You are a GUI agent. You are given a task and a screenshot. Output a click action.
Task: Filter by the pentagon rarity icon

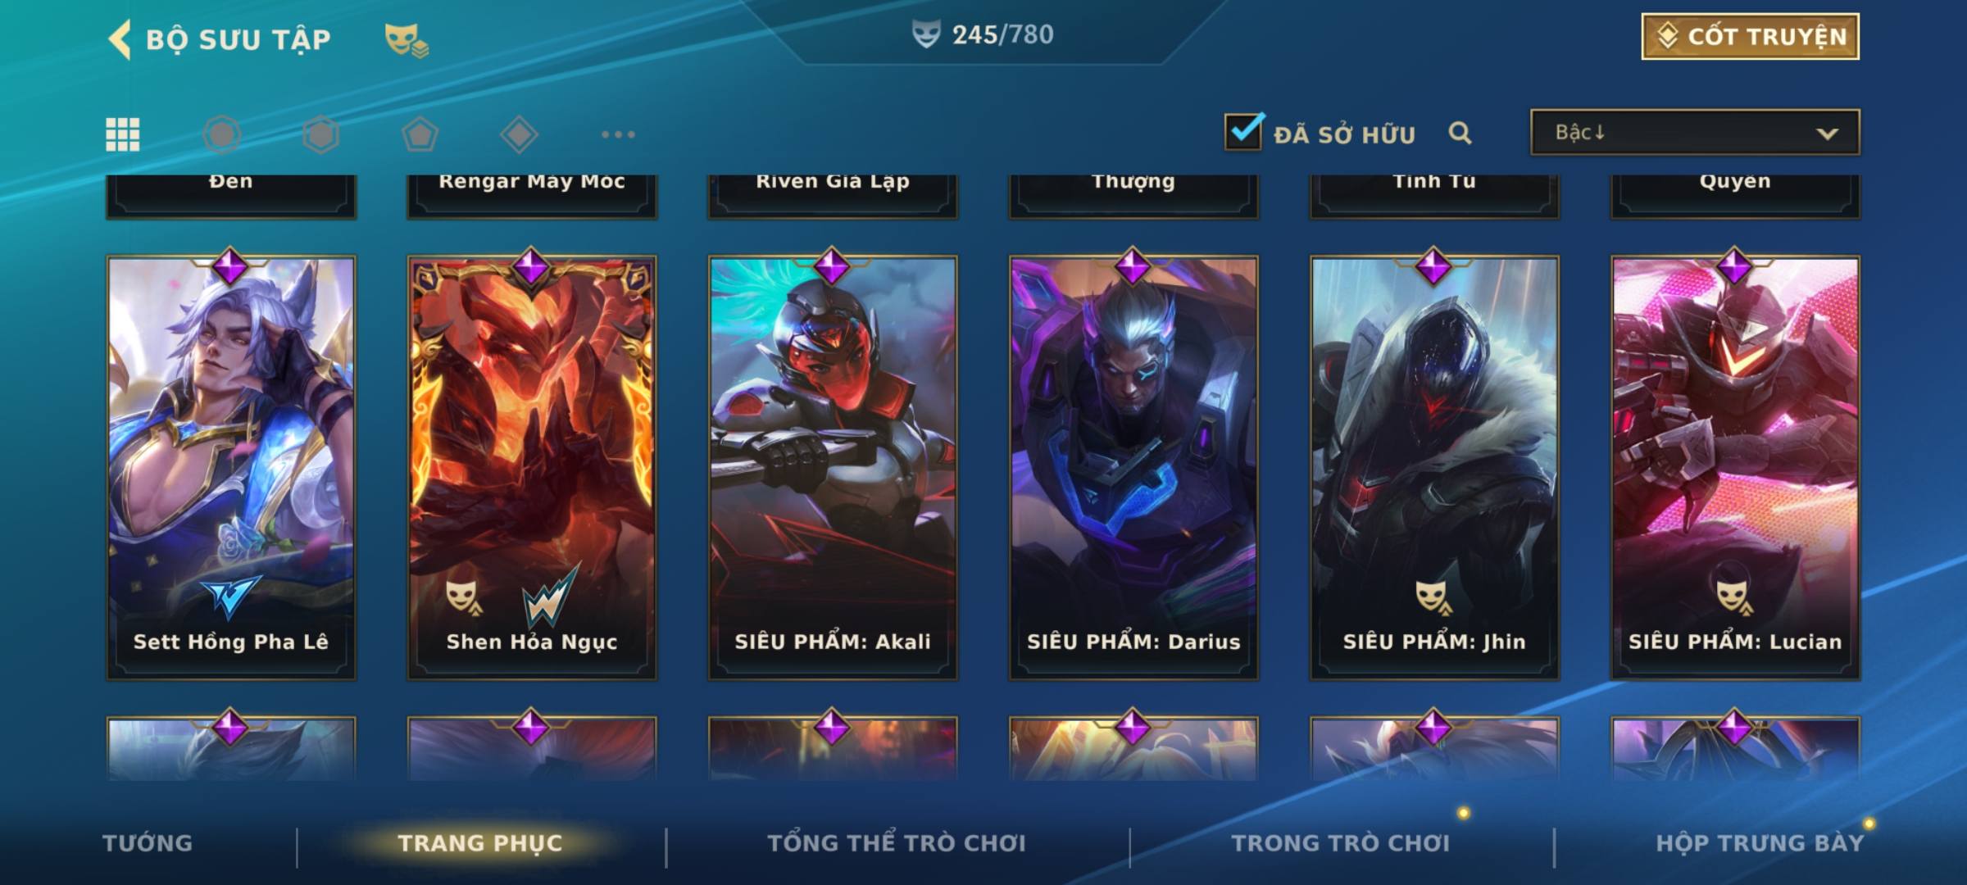point(420,134)
